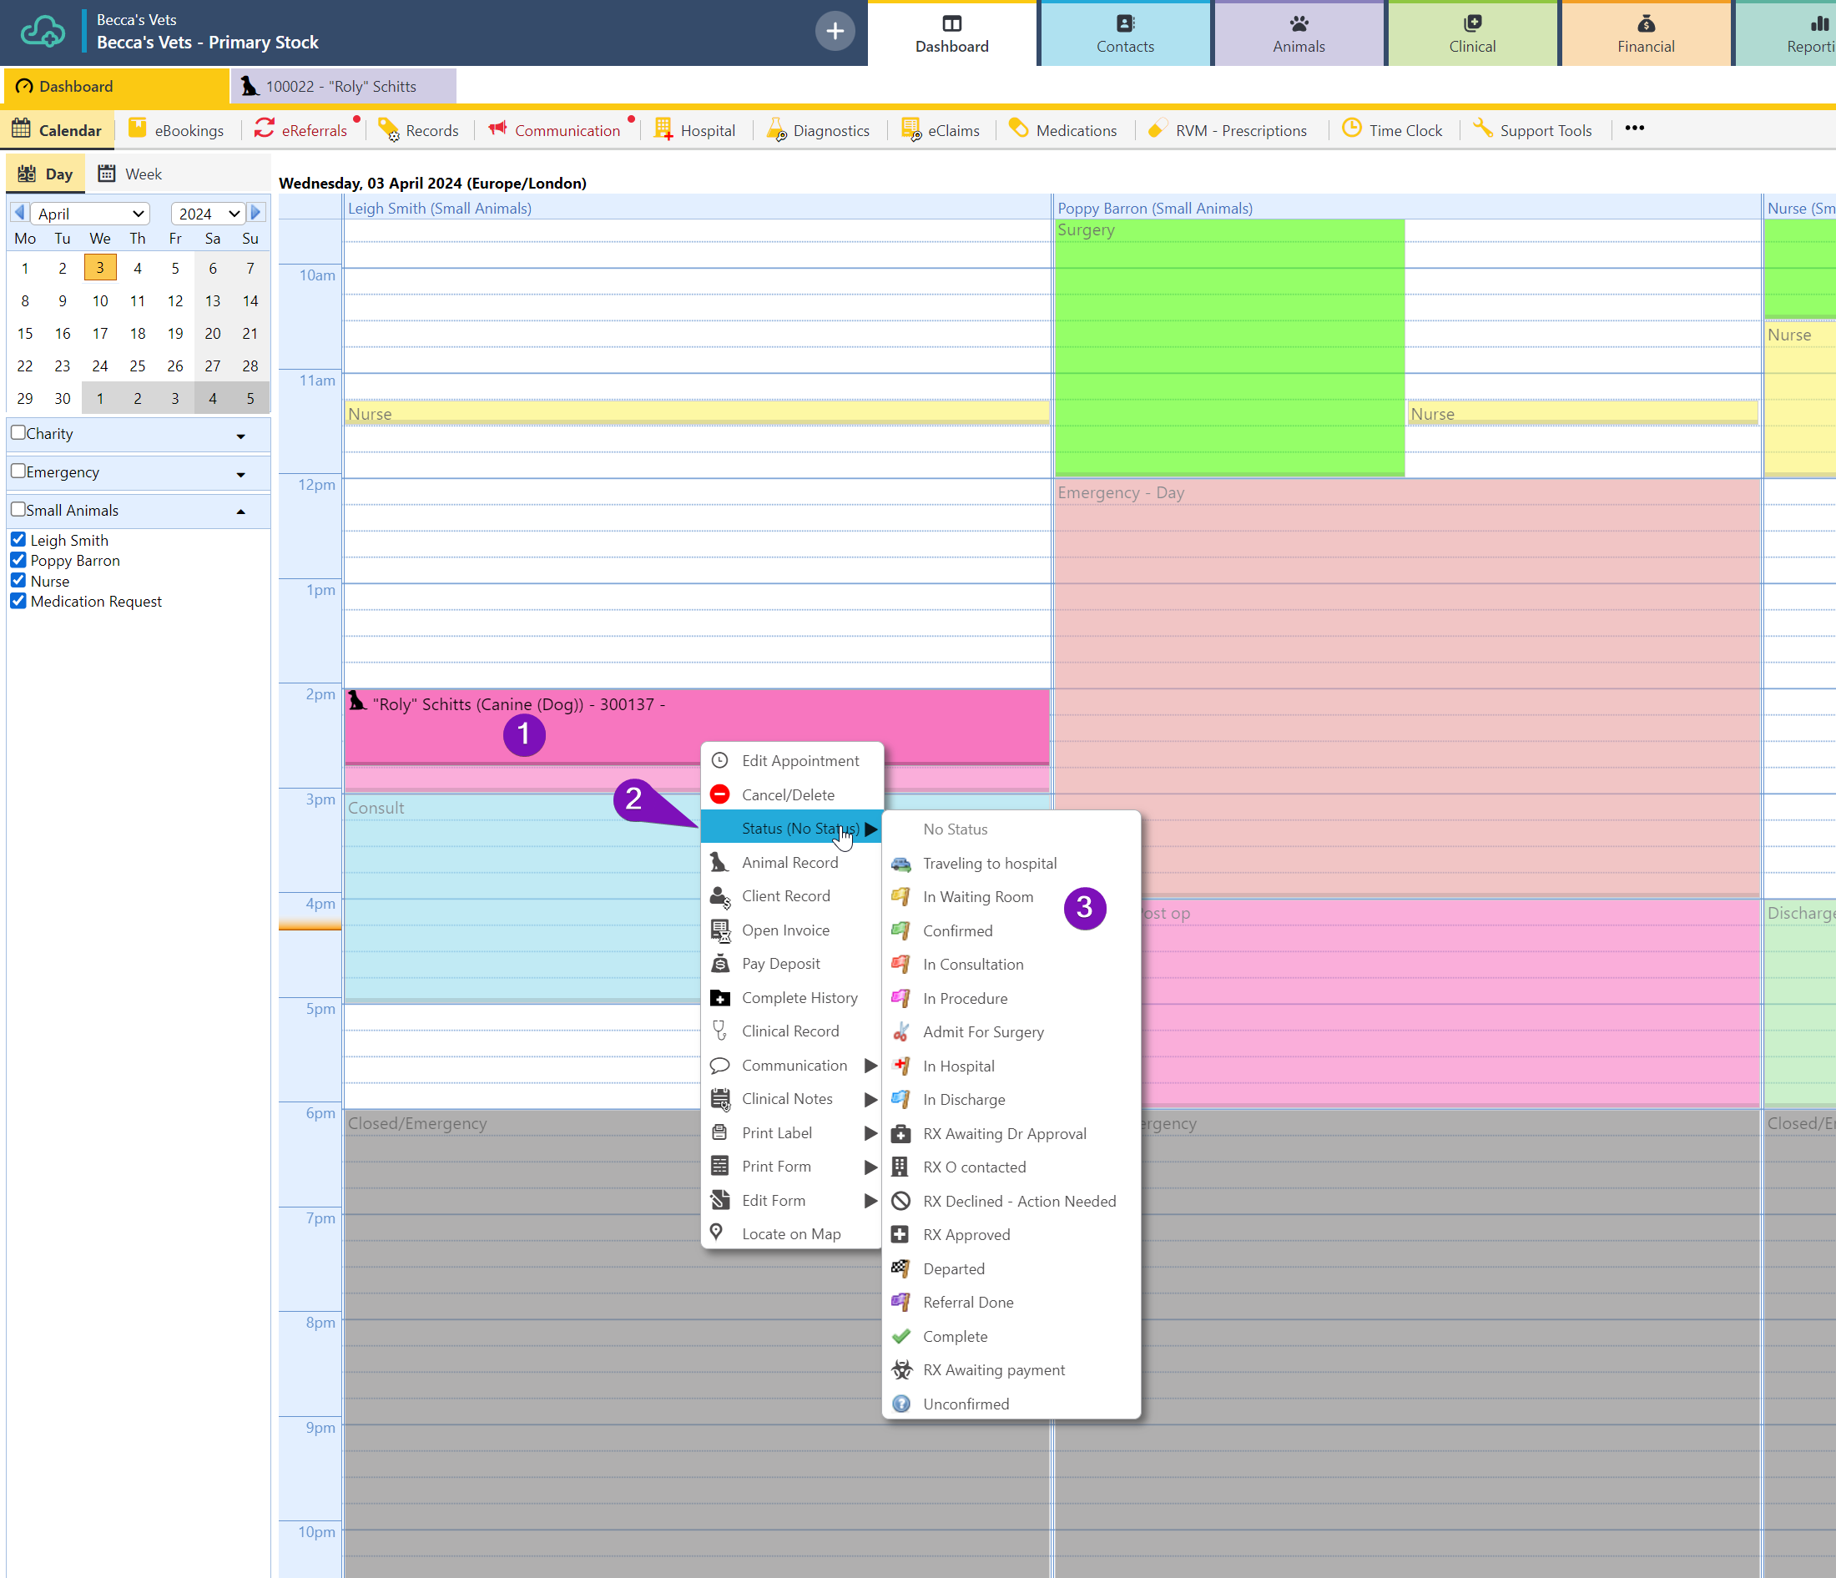The height and width of the screenshot is (1578, 1836).
Task: Click the three-dots more options icon
Action: (x=1634, y=129)
